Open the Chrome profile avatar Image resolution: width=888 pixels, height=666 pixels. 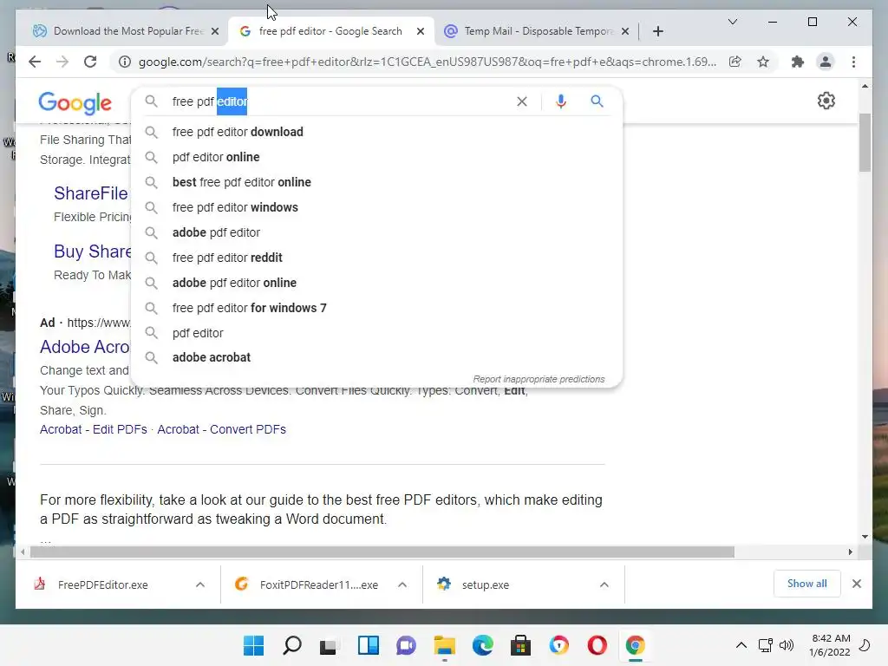coord(826,62)
